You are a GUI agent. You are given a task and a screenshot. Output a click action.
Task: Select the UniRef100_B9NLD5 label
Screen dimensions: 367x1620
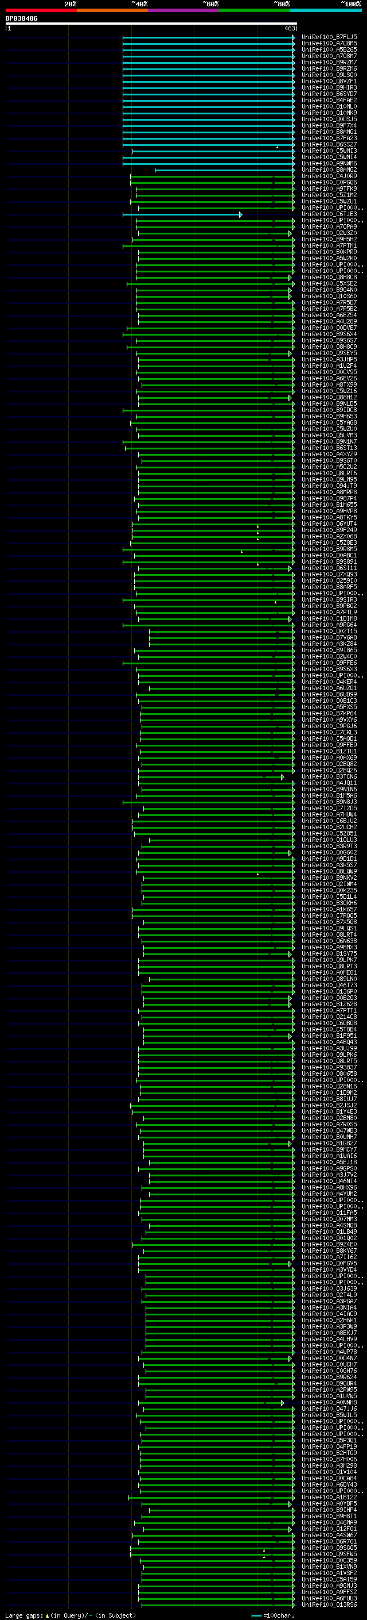[329, 404]
